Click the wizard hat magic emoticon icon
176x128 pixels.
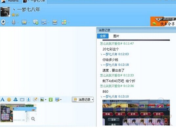(x=15, y=100)
